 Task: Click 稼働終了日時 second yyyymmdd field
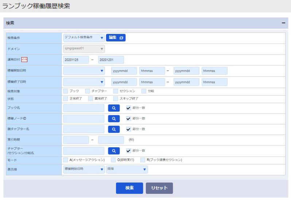(186, 82)
